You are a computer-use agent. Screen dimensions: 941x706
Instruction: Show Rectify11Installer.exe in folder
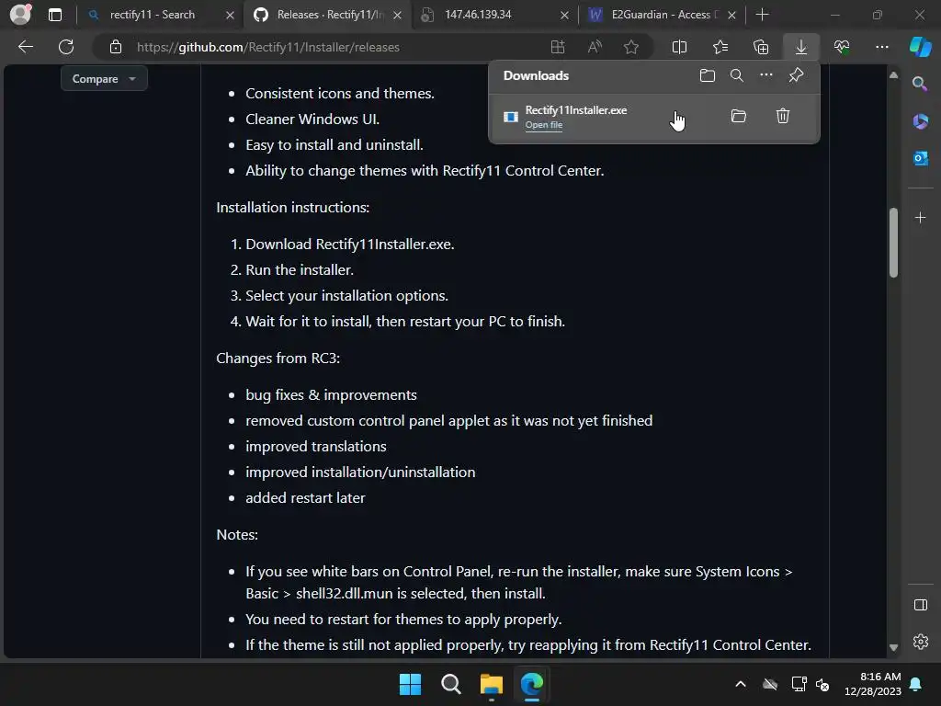(x=739, y=116)
